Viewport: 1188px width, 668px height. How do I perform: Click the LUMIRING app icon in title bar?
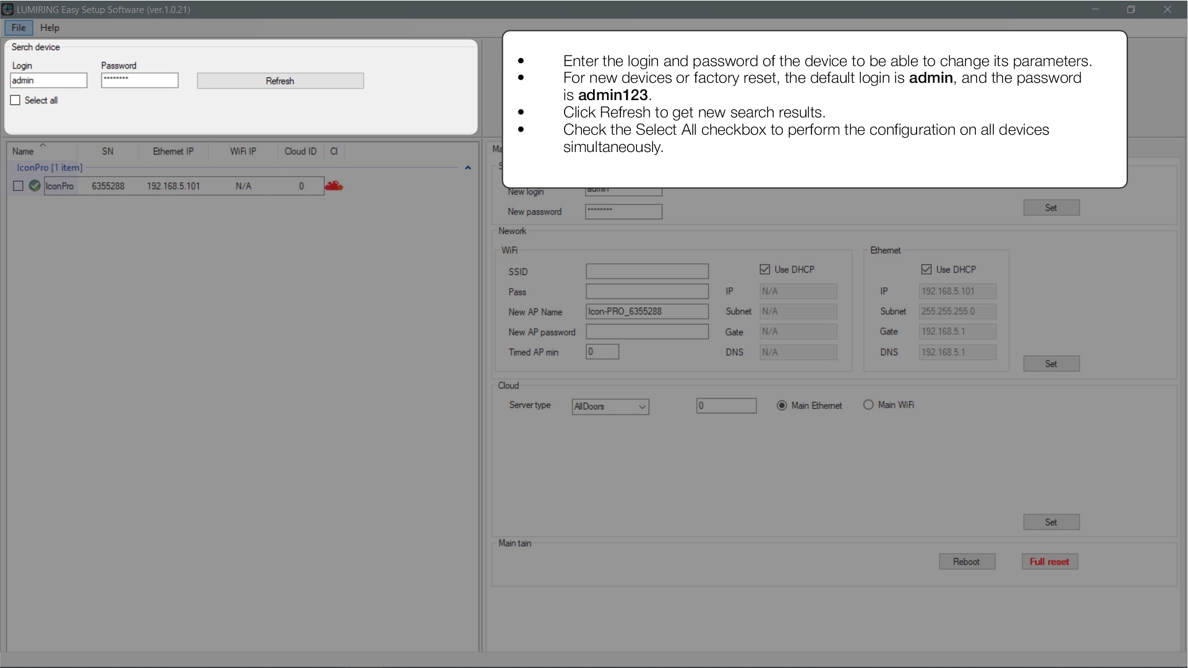(x=7, y=9)
